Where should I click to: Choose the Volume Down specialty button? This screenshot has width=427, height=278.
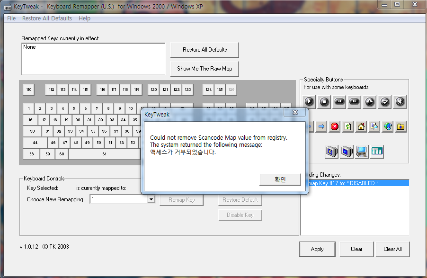[385, 102]
